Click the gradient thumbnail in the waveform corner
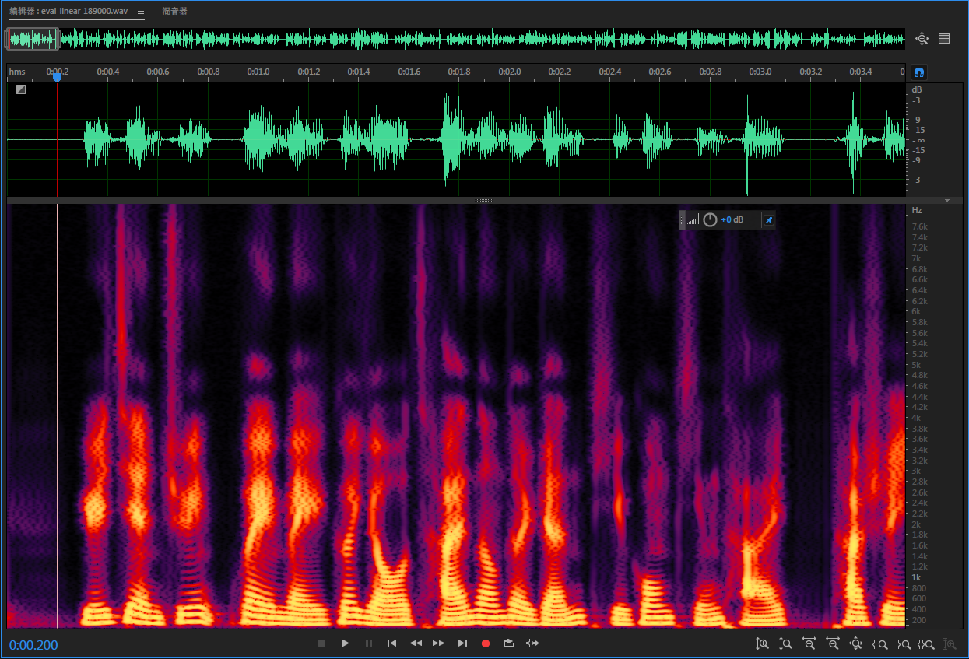Screen dimensions: 969x659 point(20,89)
